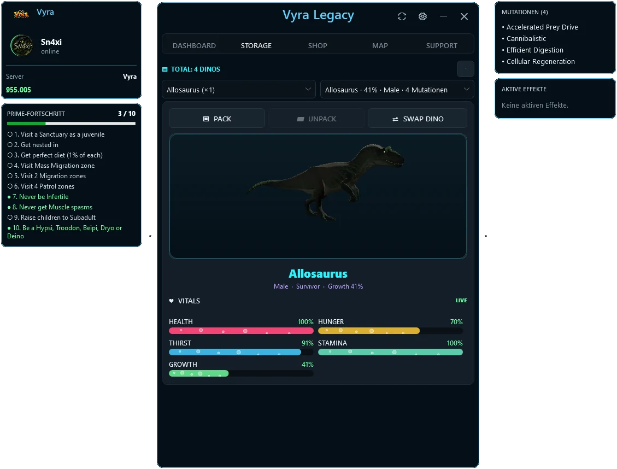Image resolution: width=617 pixels, height=469 pixels.
Task: Click the SWAP DINO button
Action: 418,119
